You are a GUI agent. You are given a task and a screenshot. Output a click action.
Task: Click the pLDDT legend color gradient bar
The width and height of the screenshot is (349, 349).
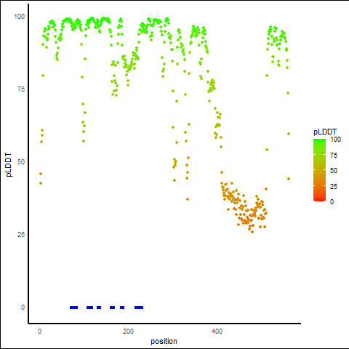(x=319, y=170)
